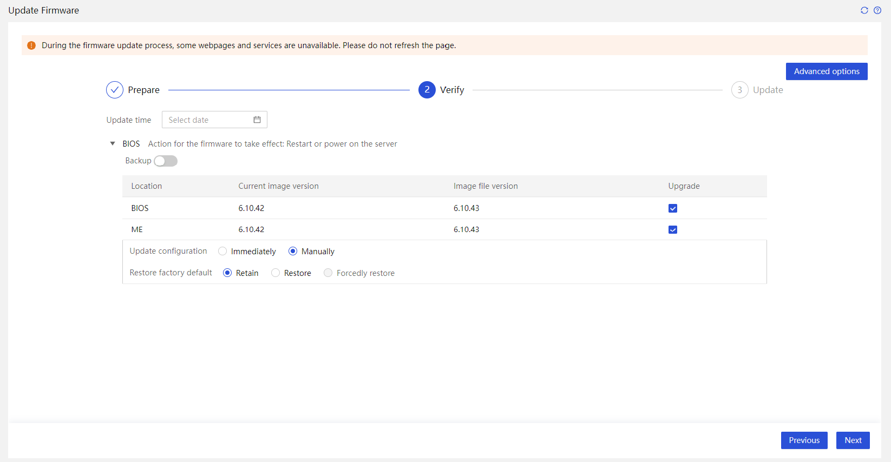Open the help question mark icon
This screenshot has height=462, width=891.
(x=877, y=10)
